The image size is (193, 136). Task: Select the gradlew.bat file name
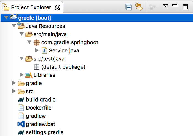click(41, 124)
